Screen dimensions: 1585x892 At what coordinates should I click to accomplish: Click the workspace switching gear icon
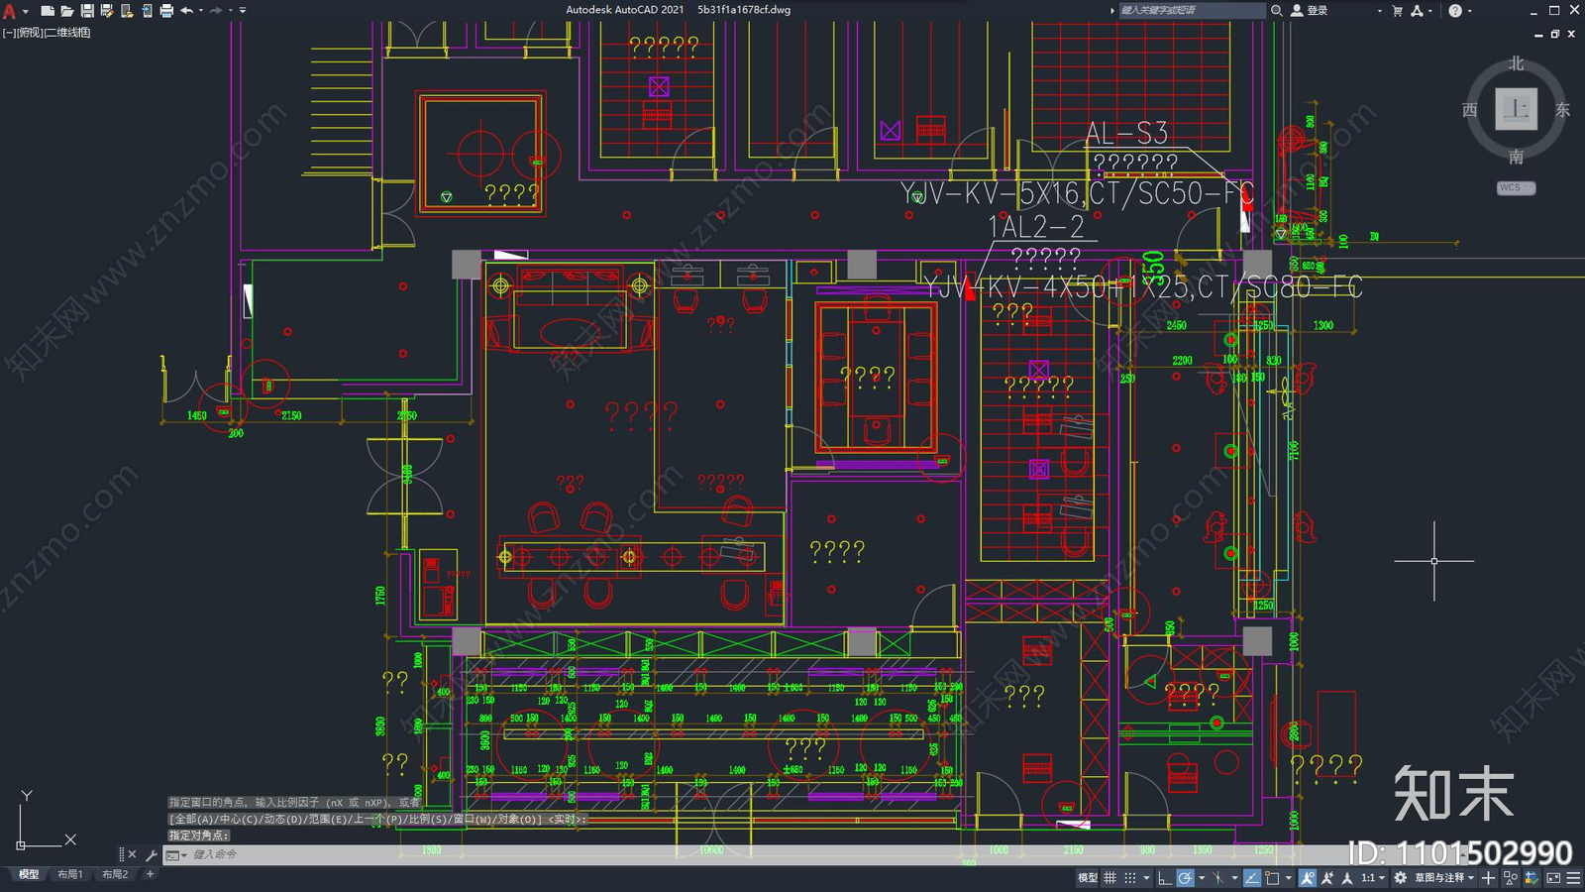(1400, 878)
